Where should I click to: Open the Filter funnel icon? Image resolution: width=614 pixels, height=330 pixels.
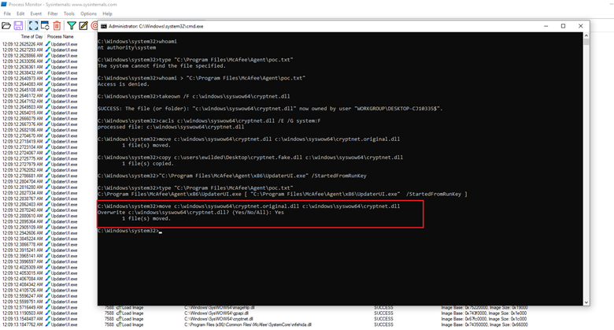[x=72, y=25]
